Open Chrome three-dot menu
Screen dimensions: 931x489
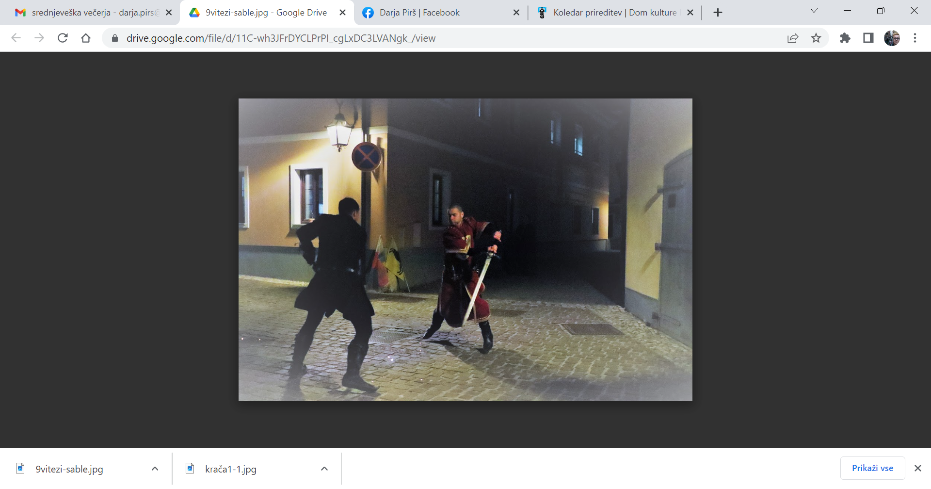tap(915, 38)
